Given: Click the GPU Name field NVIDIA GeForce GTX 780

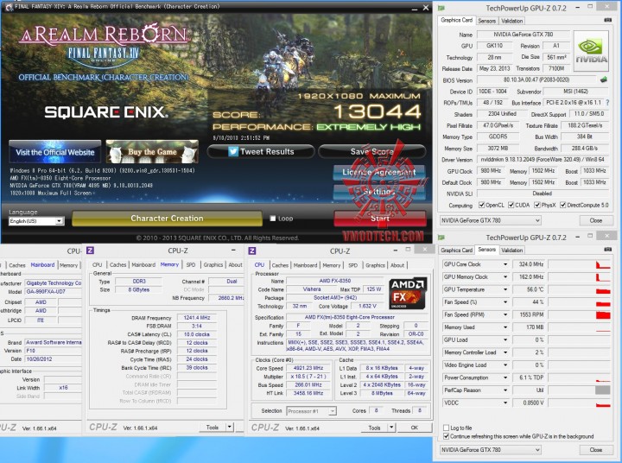Looking at the screenshot, I should point(524,35).
